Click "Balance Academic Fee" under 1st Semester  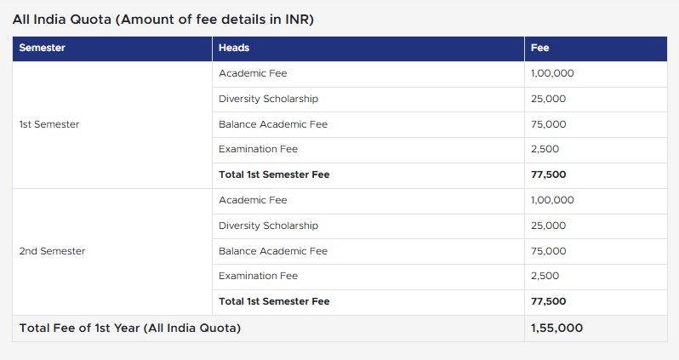click(272, 124)
